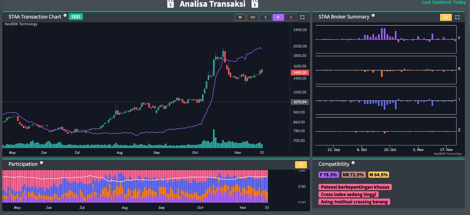Click the Analisa Transaksi heading

coord(212,4)
